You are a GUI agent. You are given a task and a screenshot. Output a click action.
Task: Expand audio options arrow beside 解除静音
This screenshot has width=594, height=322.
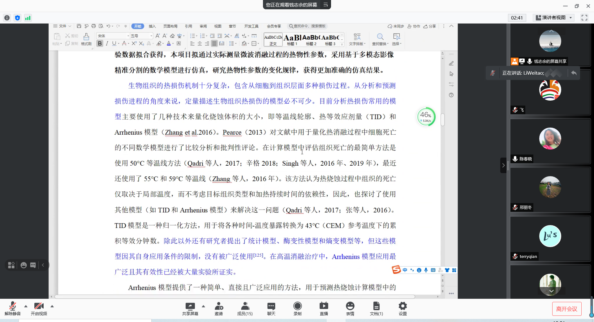[26, 306]
